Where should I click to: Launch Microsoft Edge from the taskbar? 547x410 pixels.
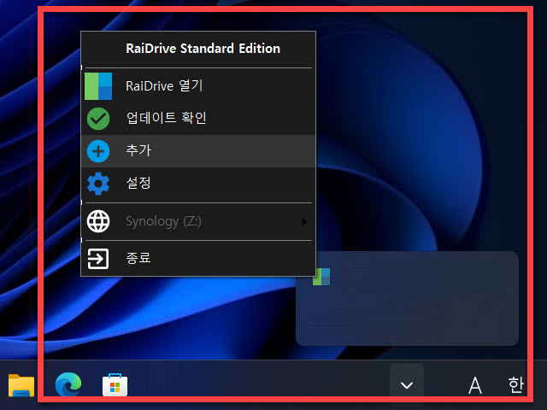coord(68,384)
